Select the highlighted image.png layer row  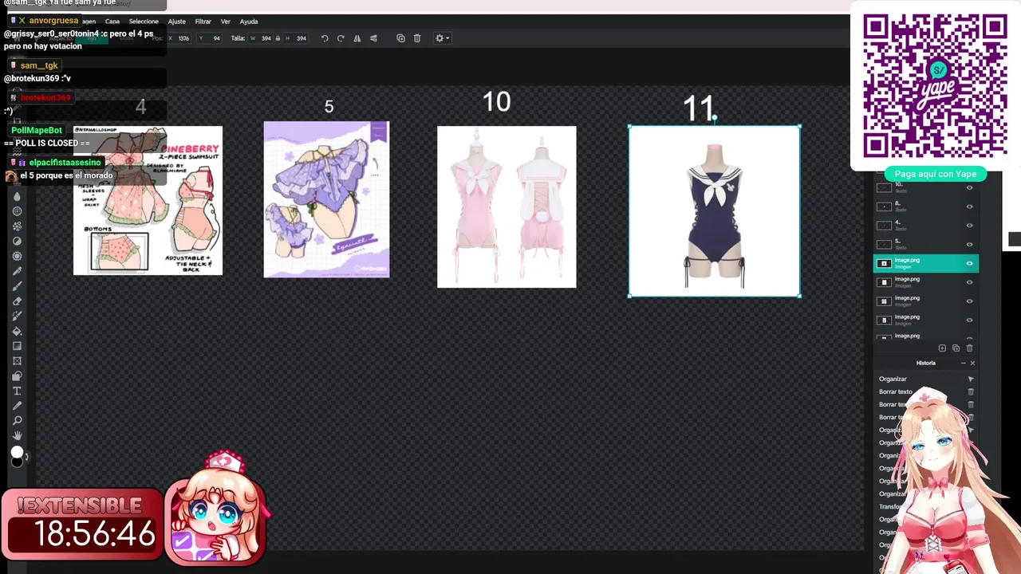point(926,263)
